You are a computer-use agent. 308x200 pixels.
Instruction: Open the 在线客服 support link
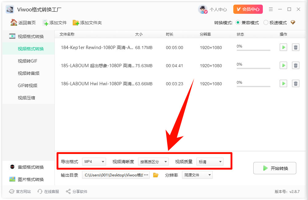[x=48, y=191]
